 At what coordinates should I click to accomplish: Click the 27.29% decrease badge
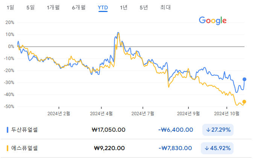point(218,130)
